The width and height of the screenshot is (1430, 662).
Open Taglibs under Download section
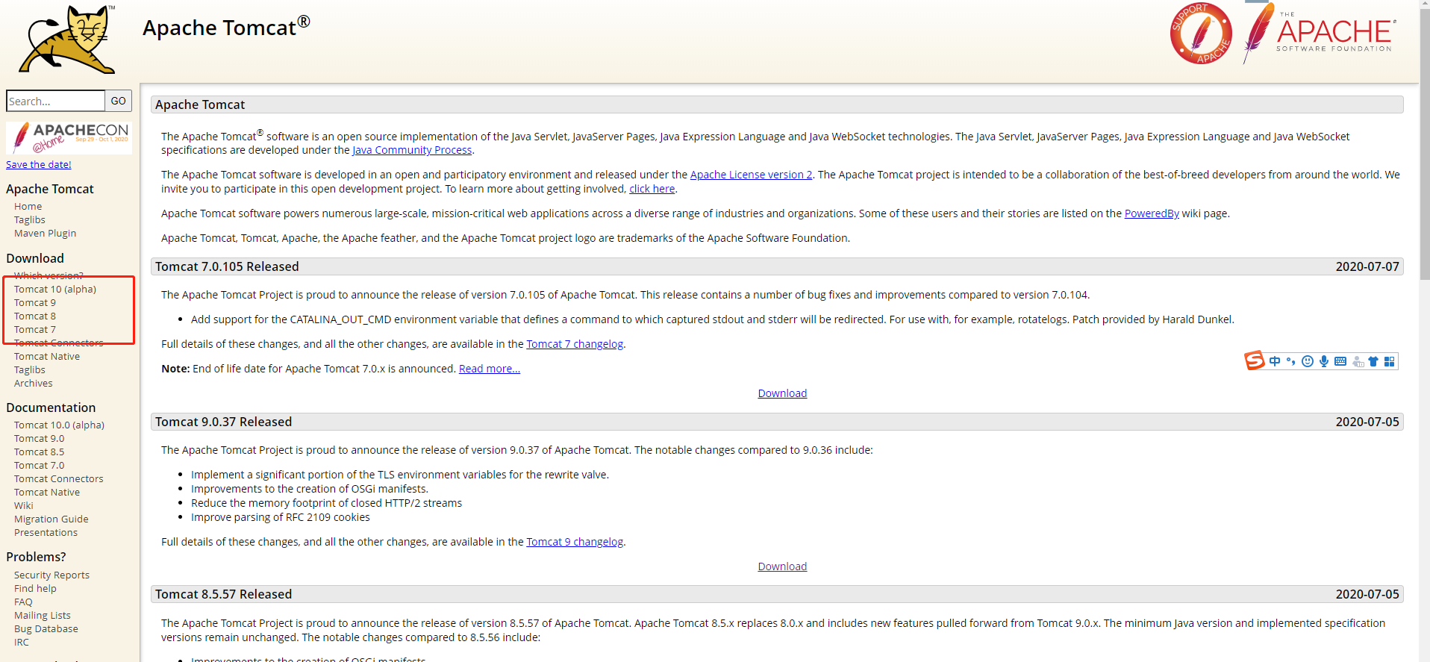pyautogui.click(x=30, y=369)
